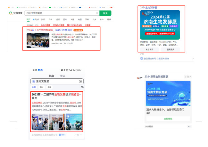
Task: Open the 广告 dropdown on the feed ad
Action: pyautogui.click(x=188, y=77)
